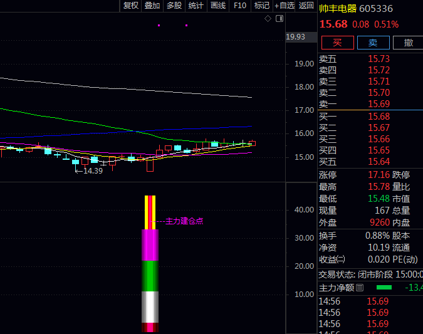Viewport: 423px width, 334px height.
Task: Select the 多股 multi-stock view
Action: (x=174, y=6)
